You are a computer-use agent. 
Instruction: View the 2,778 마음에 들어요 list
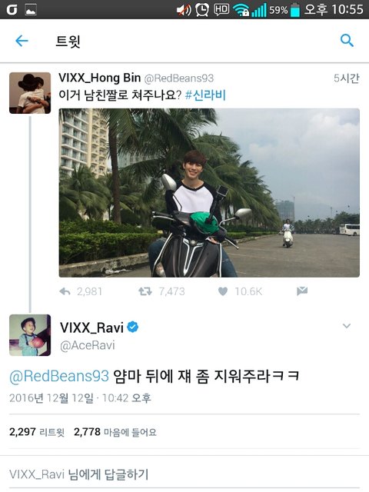[115, 432]
